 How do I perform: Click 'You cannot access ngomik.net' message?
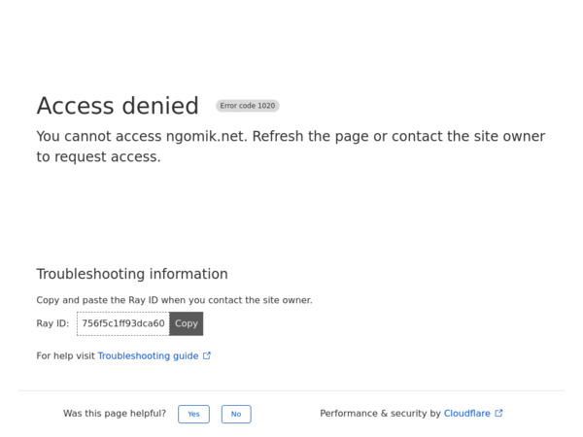click(291, 147)
